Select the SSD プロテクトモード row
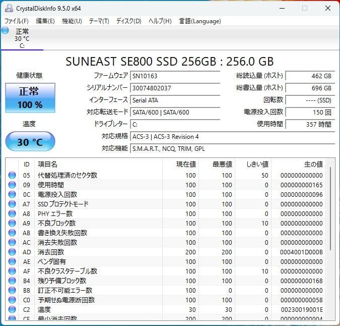The image size is (340, 326). pos(165,204)
